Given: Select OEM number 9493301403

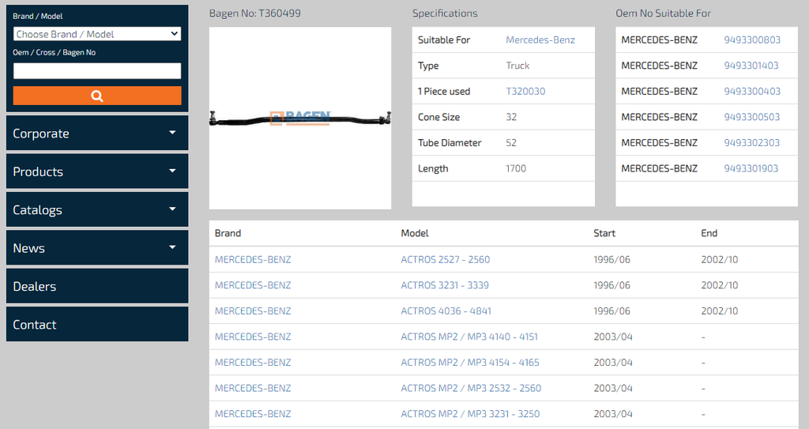Looking at the screenshot, I should click(x=751, y=66).
